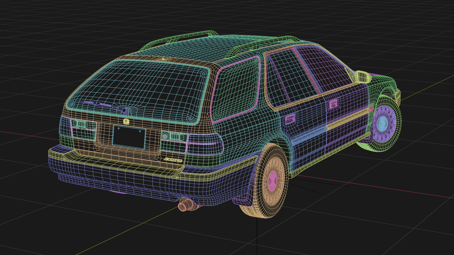Click the rear quarter window glass

(x=236, y=89)
